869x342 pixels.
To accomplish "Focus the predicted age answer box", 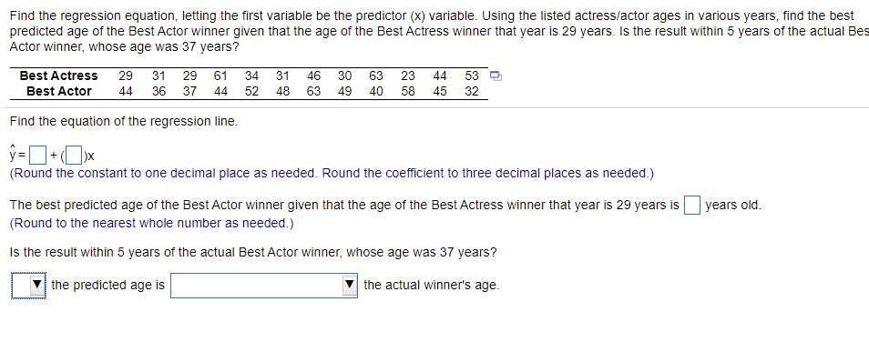I will coord(692,205).
